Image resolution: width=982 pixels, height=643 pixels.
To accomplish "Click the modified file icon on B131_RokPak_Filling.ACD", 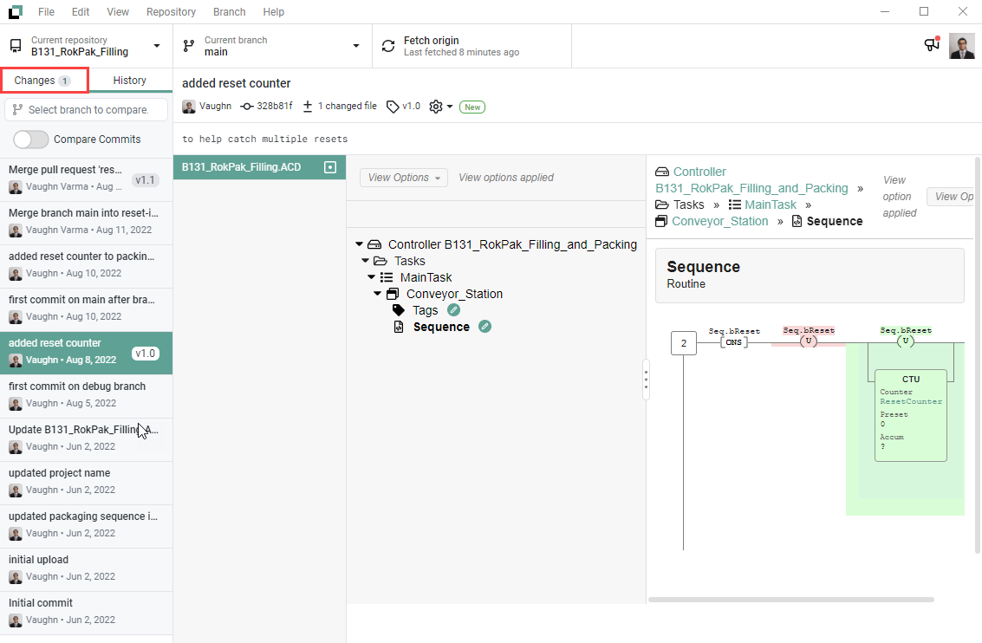I will [x=329, y=167].
